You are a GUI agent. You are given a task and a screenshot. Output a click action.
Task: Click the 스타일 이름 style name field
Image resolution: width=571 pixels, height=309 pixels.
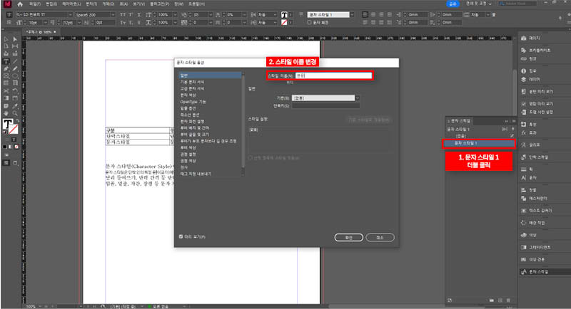tap(333, 75)
